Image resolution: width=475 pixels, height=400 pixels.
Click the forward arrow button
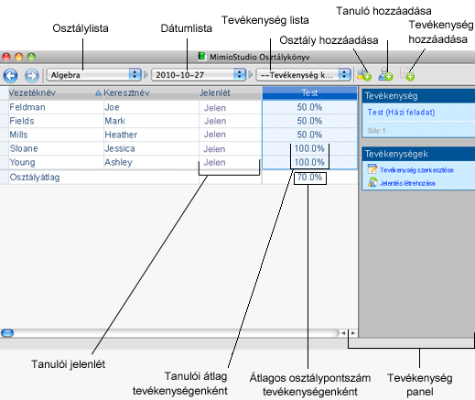click(32, 75)
